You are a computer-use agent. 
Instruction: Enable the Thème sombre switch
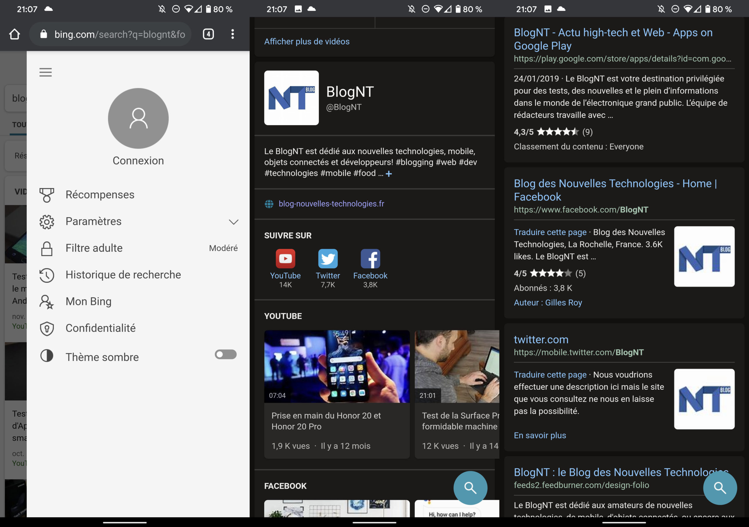[225, 354]
